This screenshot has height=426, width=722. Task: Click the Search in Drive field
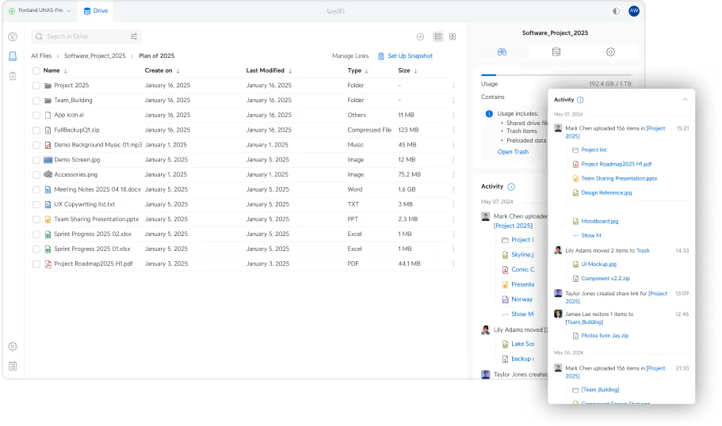(86, 36)
